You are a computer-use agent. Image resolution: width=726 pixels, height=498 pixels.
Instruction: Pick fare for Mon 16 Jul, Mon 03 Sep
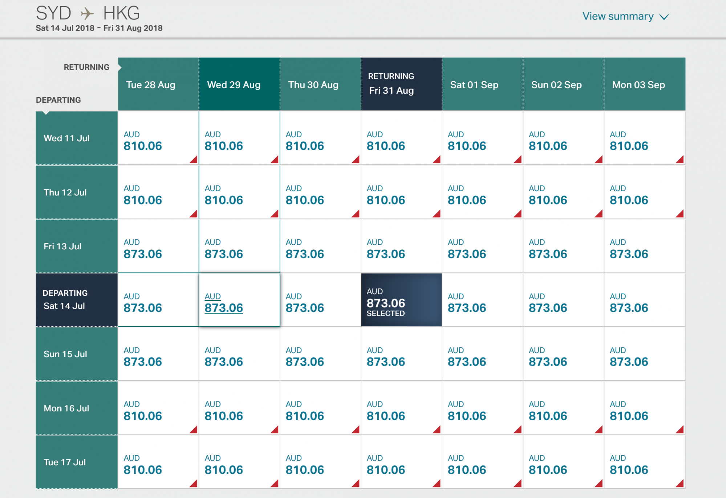tap(645, 408)
